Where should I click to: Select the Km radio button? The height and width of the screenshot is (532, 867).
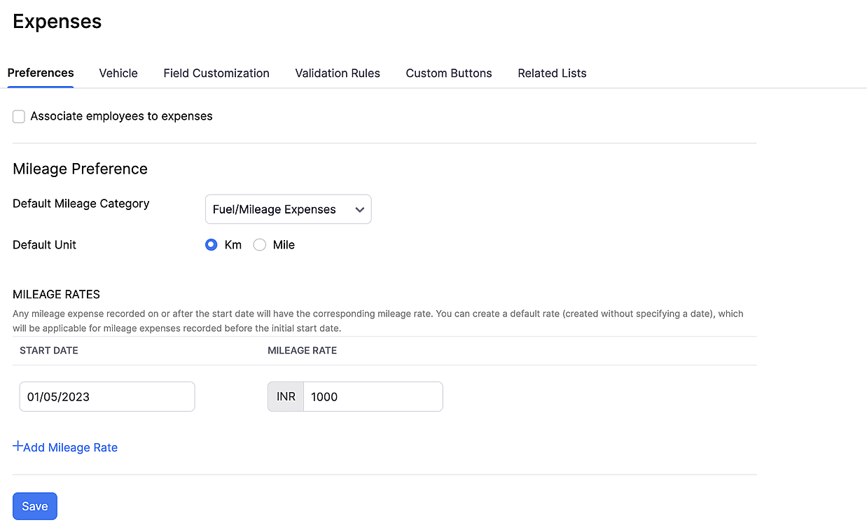pos(211,245)
